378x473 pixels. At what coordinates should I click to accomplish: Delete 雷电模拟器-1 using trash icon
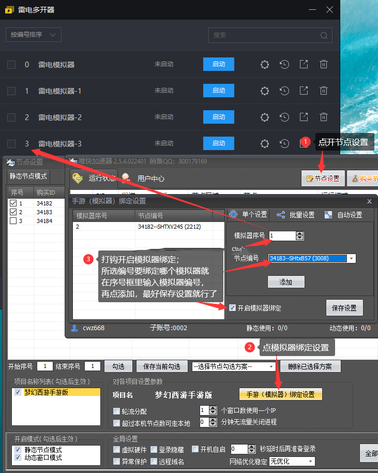click(323, 91)
